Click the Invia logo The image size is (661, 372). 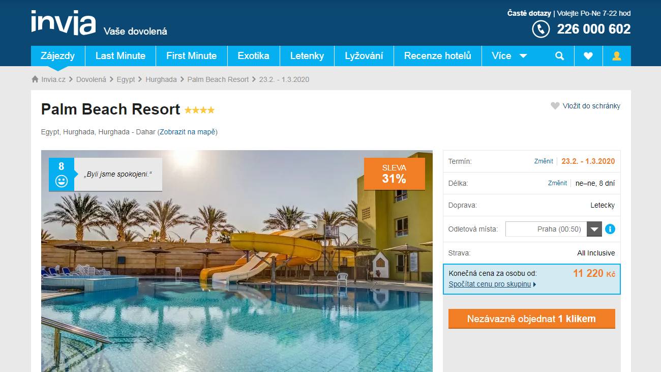tap(63, 23)
